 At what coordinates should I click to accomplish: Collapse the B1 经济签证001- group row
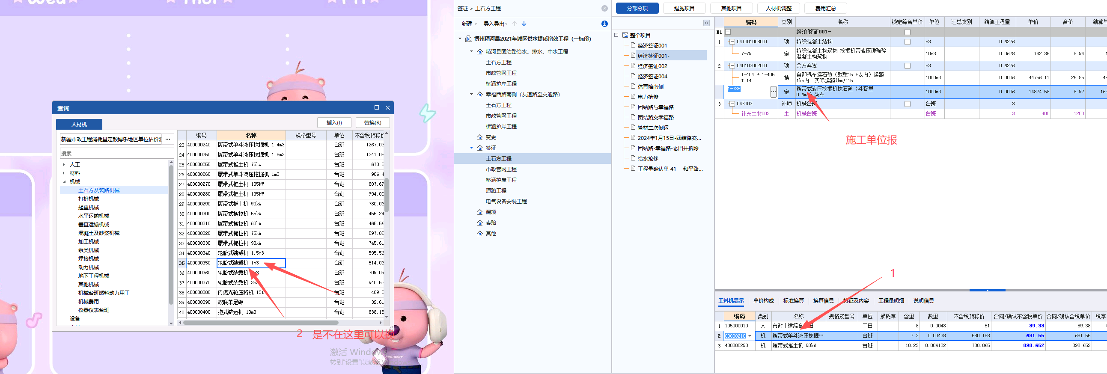[728, 32]
